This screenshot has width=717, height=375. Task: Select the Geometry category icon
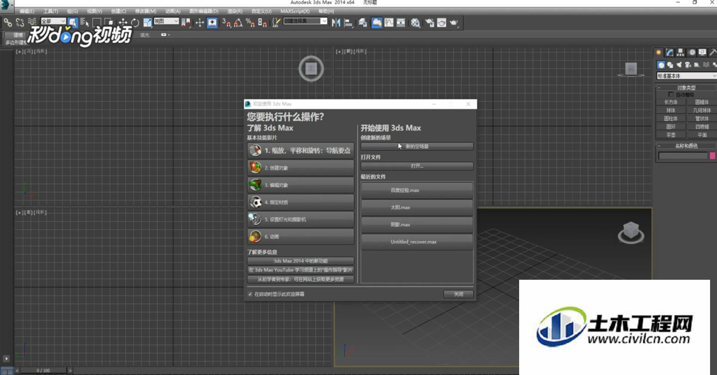[x=661, y=65]
